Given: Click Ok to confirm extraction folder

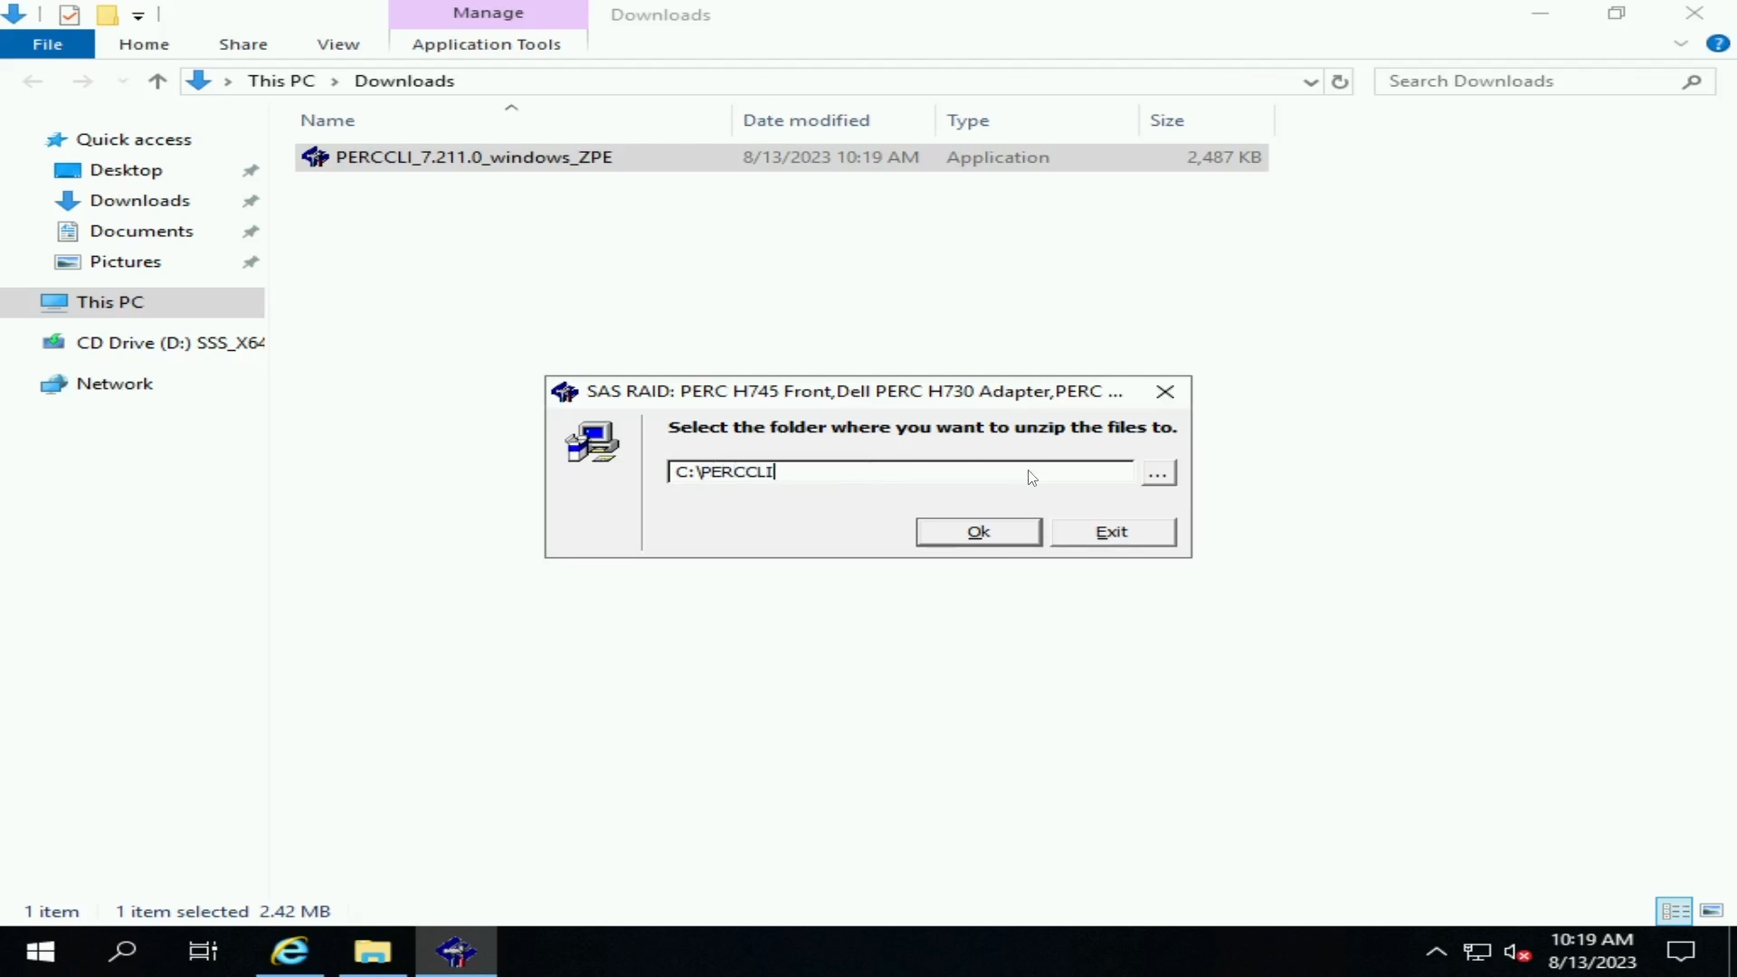Looking at the screenshot, I should click(978, 531).
